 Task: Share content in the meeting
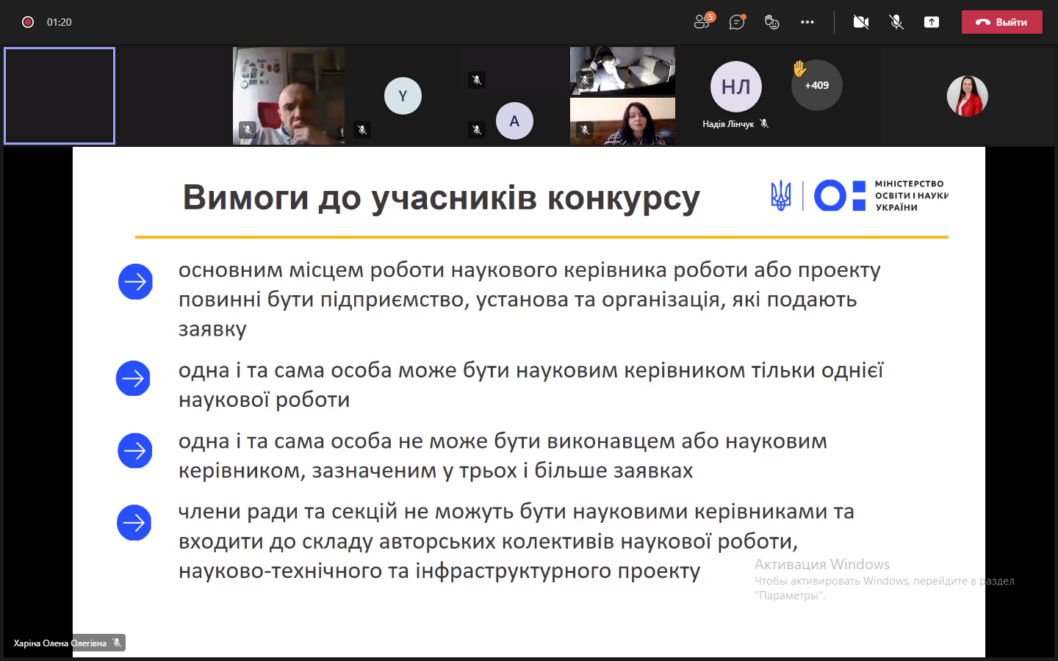point(932,22)
